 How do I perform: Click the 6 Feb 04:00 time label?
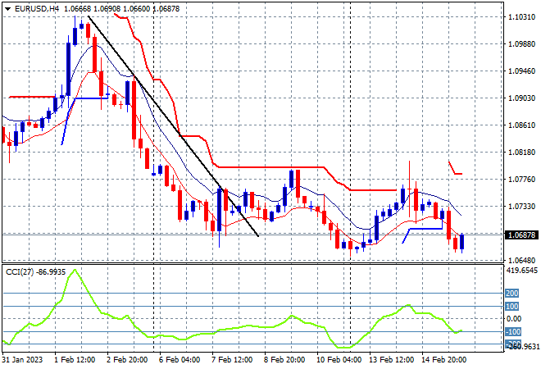(x=179, y=359)
